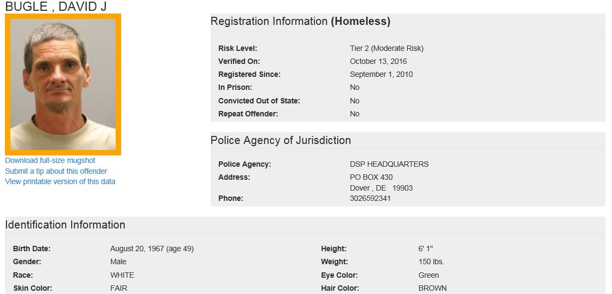The width and height of the screenshot is (612, 294).
Task: Select the PO BOX 430 address line
Action: click(x=371, y=177)
